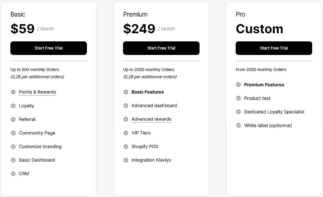
Task: Click the checkmark icon next to Community Page
Action: tap(13, 133)
